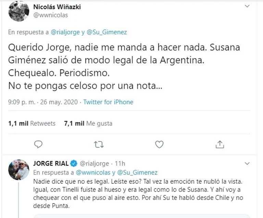Click the reply speech bubble icon

[x=39, y=144]
